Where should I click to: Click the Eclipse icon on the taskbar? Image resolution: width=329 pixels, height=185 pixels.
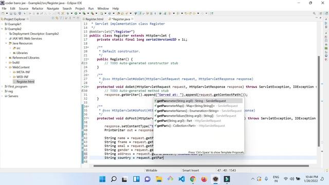[215, 179]
